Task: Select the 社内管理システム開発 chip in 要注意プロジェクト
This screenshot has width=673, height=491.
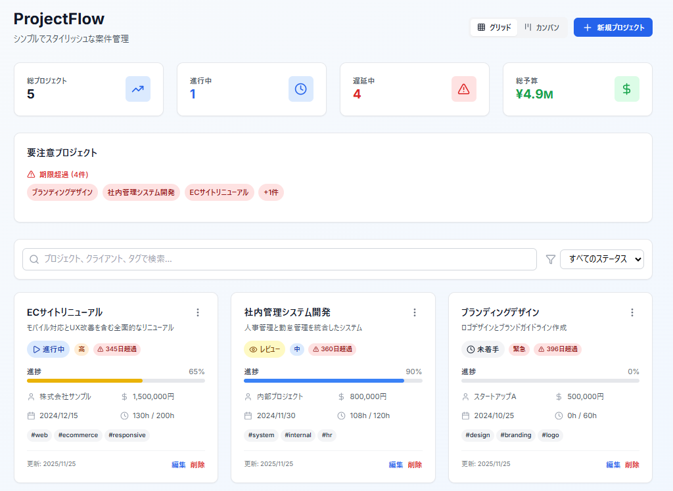Action: point(141,192)
